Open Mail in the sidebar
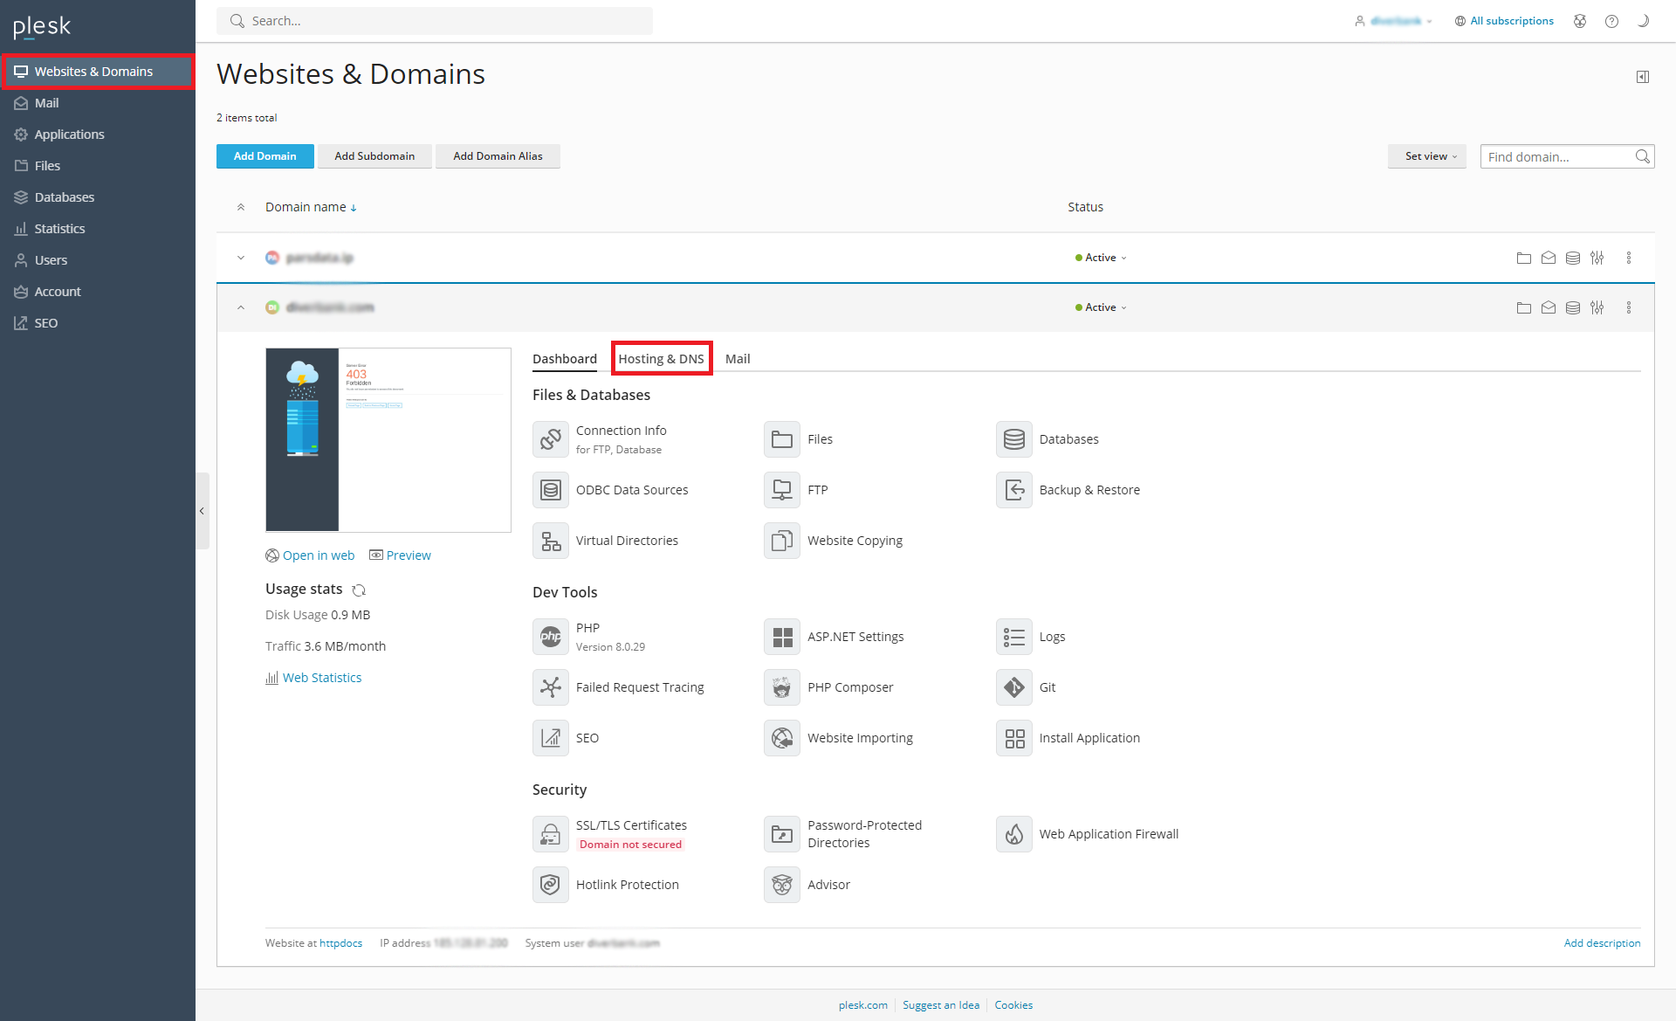The image size is (1676, 1021). pyautogui.click(x=98, y=103)
